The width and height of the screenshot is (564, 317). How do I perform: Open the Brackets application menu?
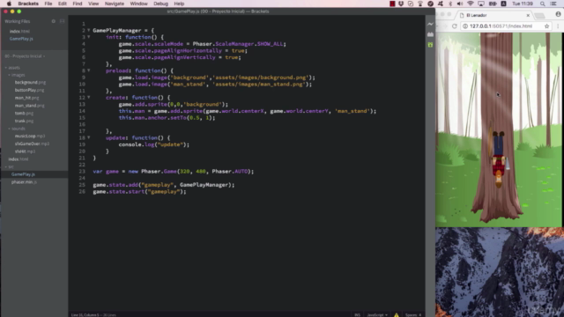pyautogui.click(x=28, y=4)
